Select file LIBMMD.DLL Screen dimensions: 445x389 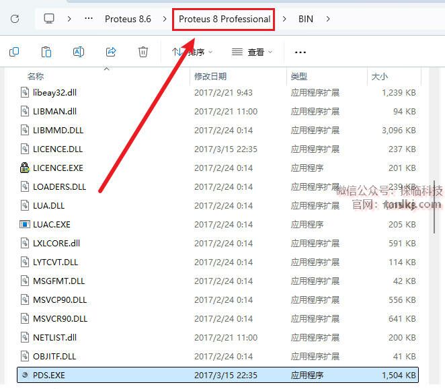218,130
